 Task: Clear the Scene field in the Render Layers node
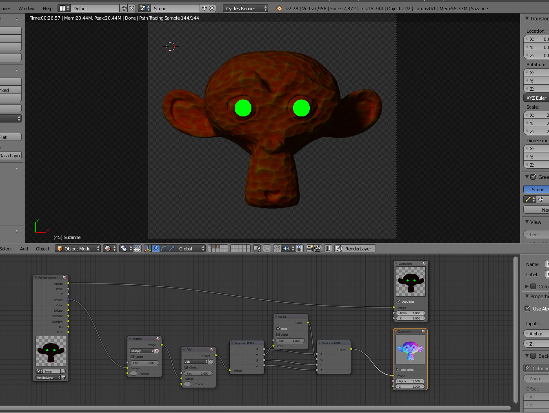point(63,371)
